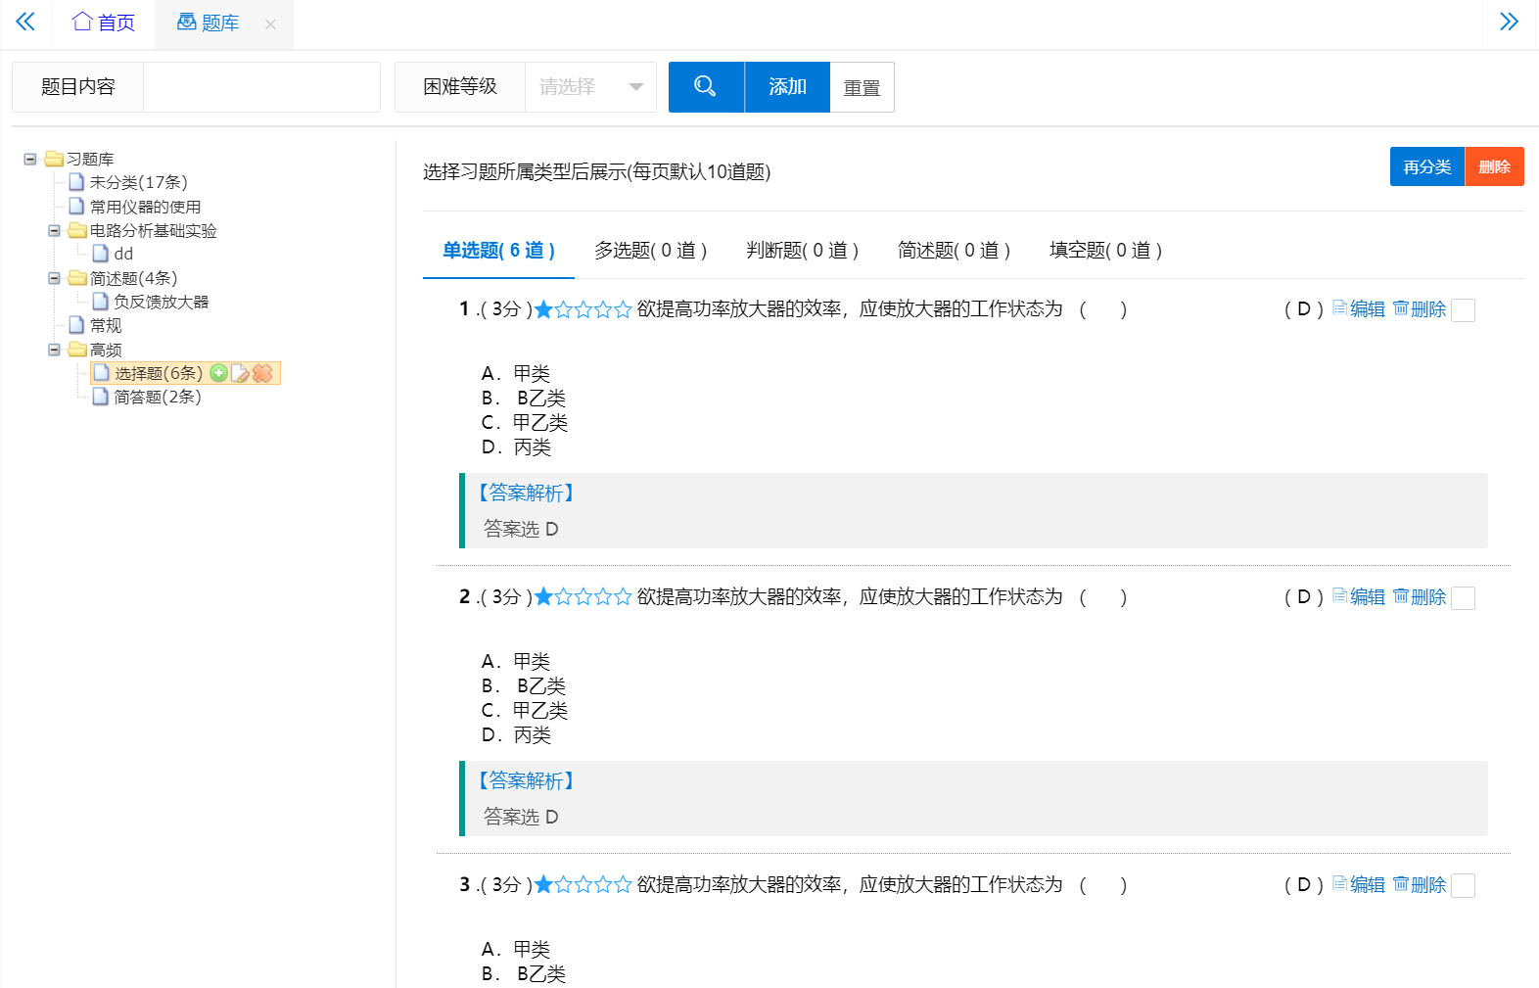Collapse the 高频 folder in tree
1539x988 pixels.
55,350
